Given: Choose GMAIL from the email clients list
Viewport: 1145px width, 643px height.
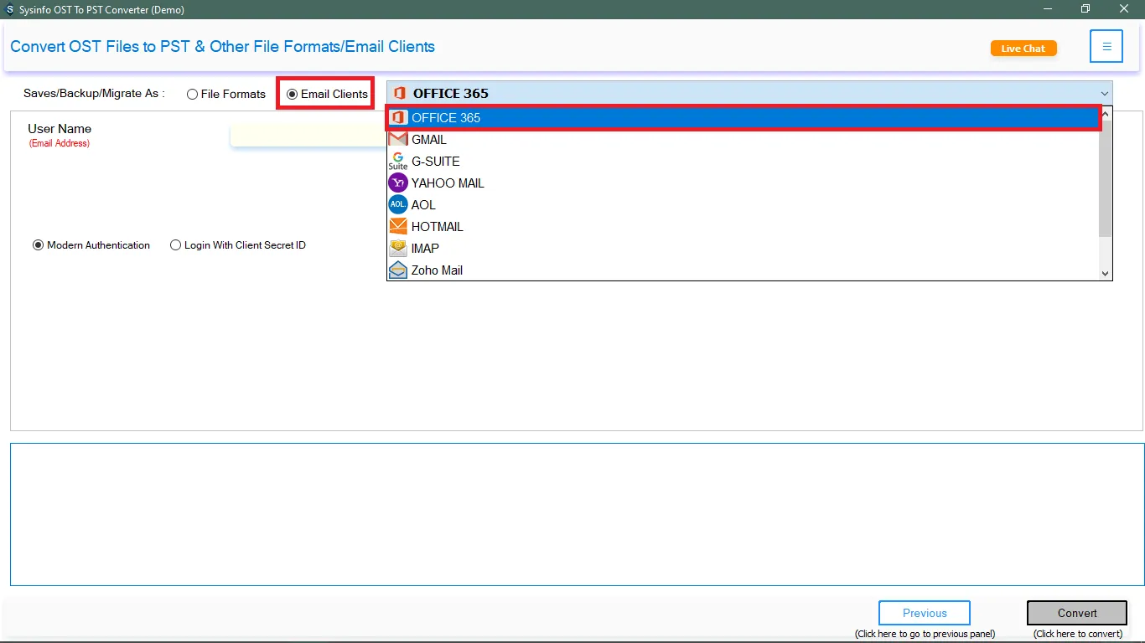Looking at the screenshot, I should pos(743,140).
